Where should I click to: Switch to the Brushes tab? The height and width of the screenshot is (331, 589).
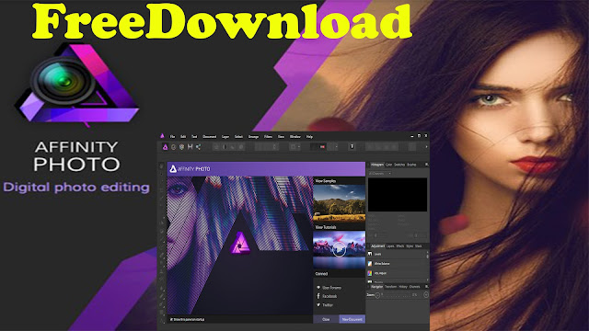pyautogui.click(x=411, y=165)
